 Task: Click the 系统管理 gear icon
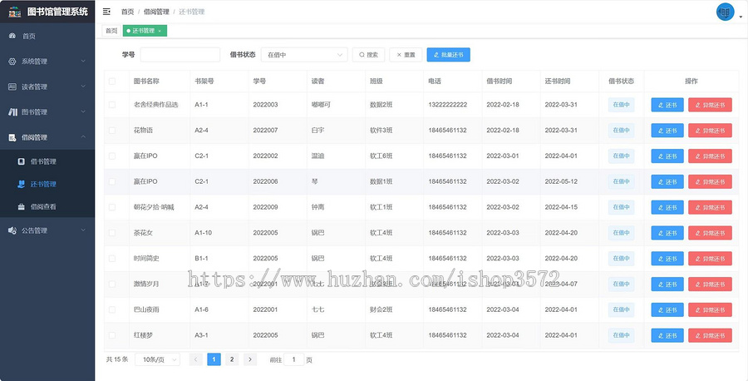(x=12, y=61)
